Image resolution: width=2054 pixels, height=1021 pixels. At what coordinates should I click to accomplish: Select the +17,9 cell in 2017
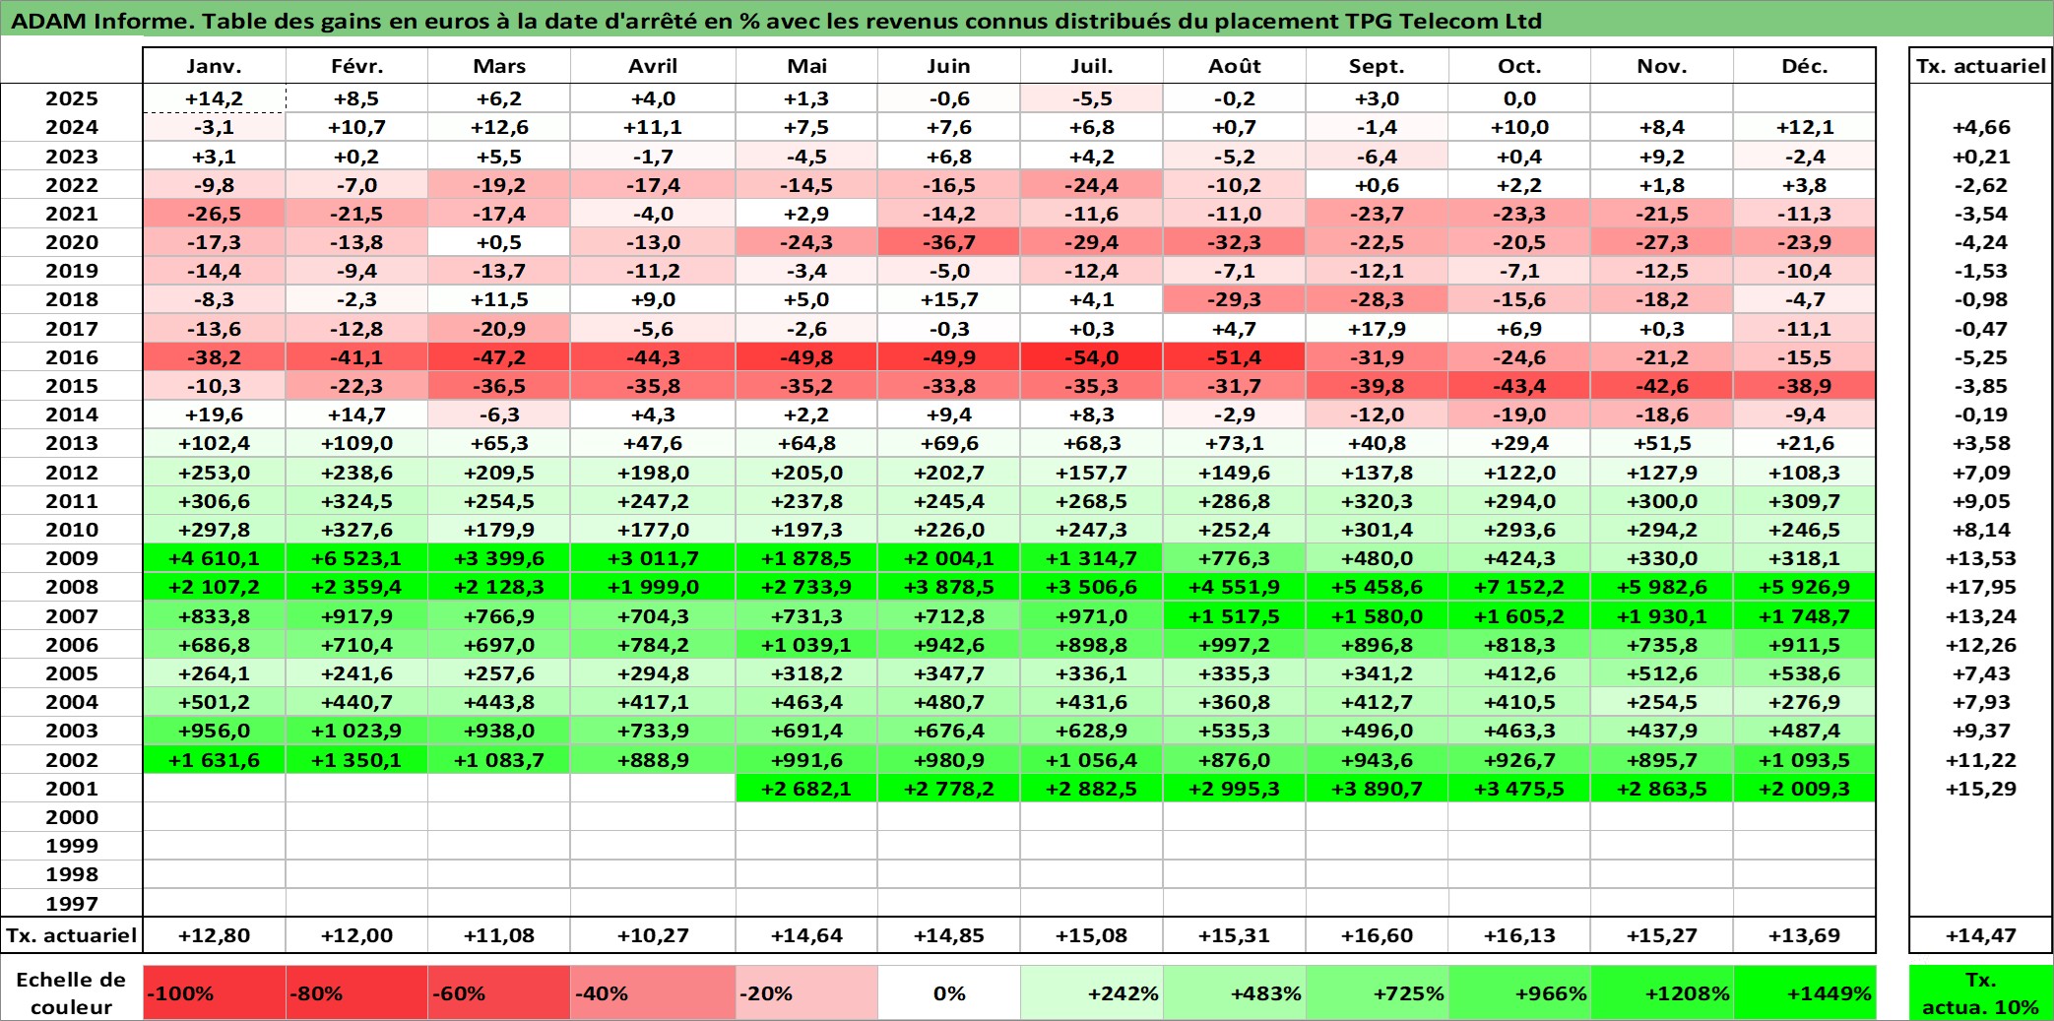pyautogui.click(x=1377, y=329)
